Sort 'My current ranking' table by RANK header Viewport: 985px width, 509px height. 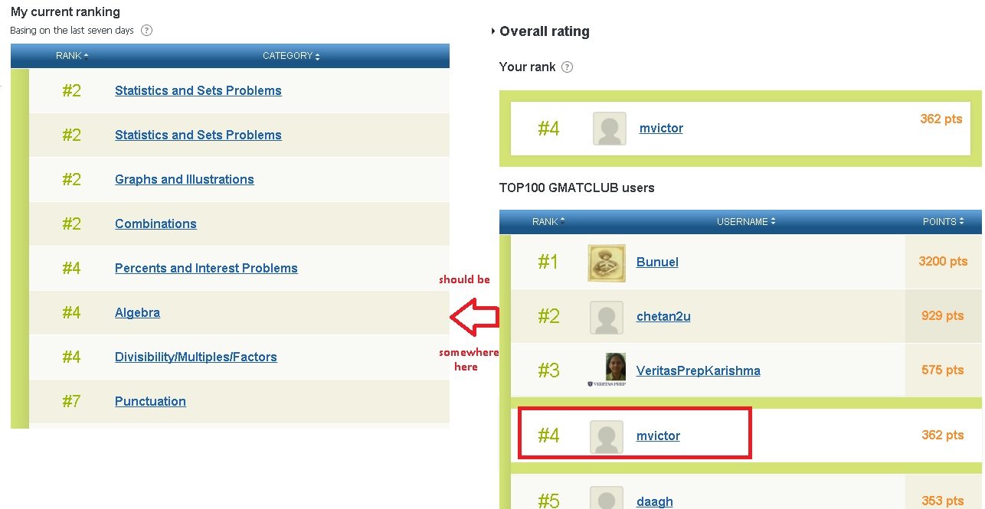pyautogui.click(x=72, y=56)
